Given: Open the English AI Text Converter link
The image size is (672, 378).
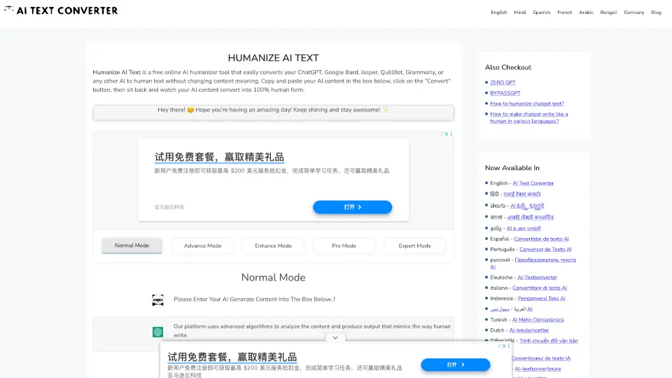Looking at the screenshot, I should (x=533, y=183).
